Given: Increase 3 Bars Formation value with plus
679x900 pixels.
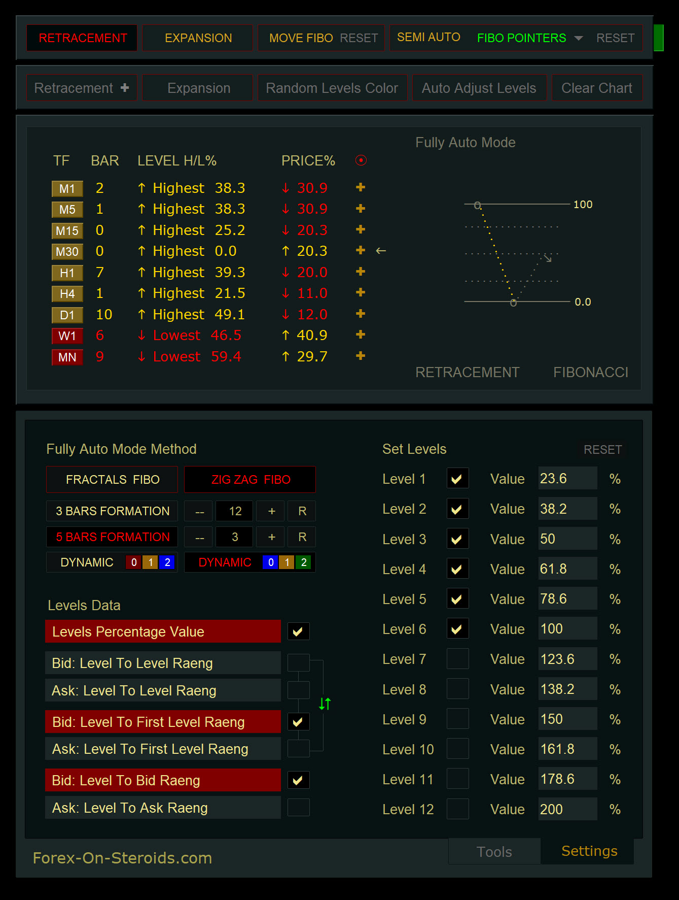Looking at the screenshot, I should point(271,511).
